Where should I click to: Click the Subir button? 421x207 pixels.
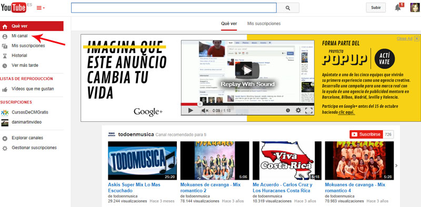coord(376,8)
